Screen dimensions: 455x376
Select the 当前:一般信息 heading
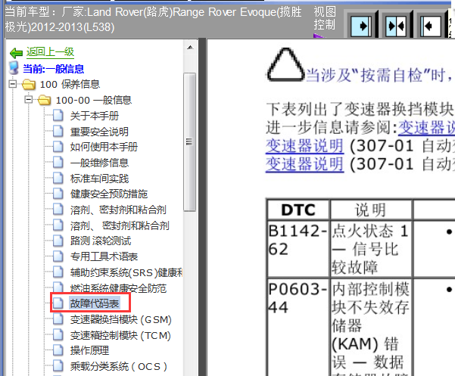[54, 69]
